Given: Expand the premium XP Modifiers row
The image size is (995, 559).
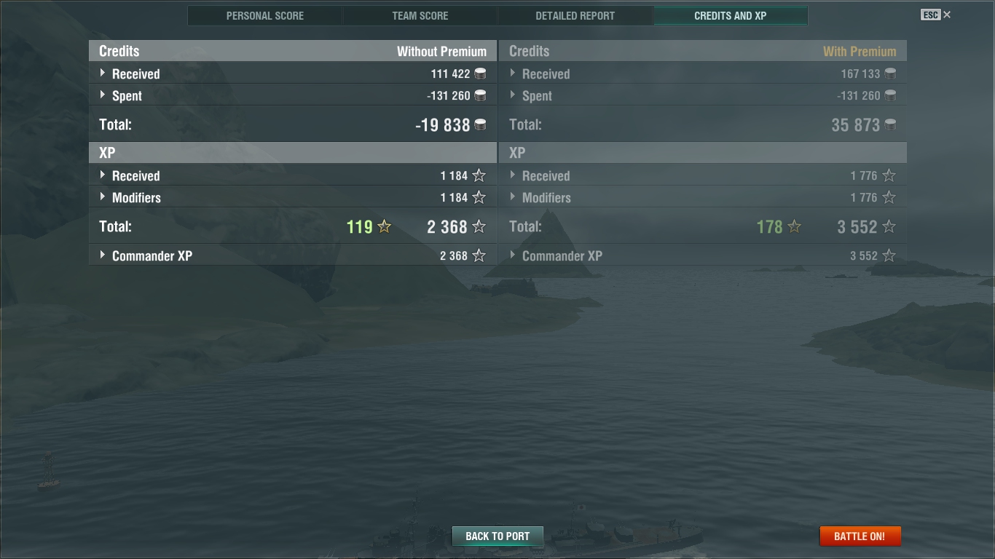Looking at the screenshot, I should pyautogui.click(x=513, y=197).
